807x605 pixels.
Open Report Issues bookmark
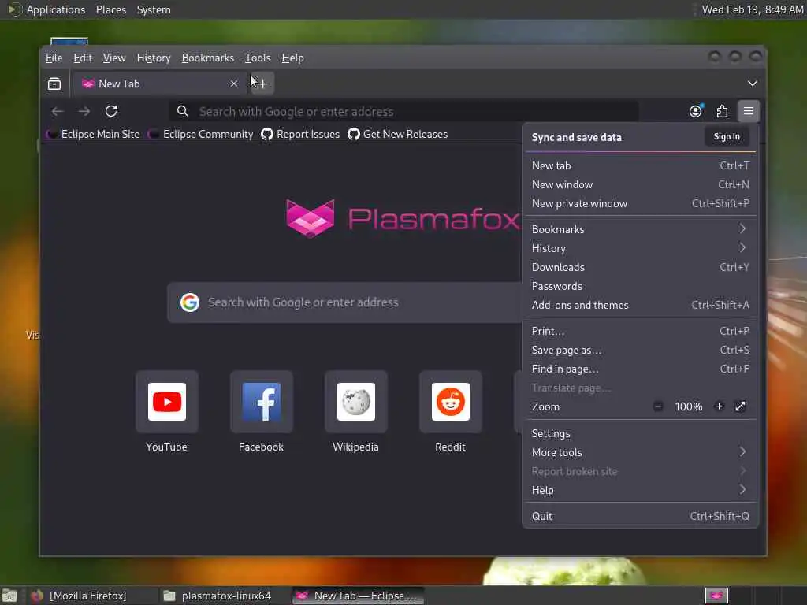(300, 134)
